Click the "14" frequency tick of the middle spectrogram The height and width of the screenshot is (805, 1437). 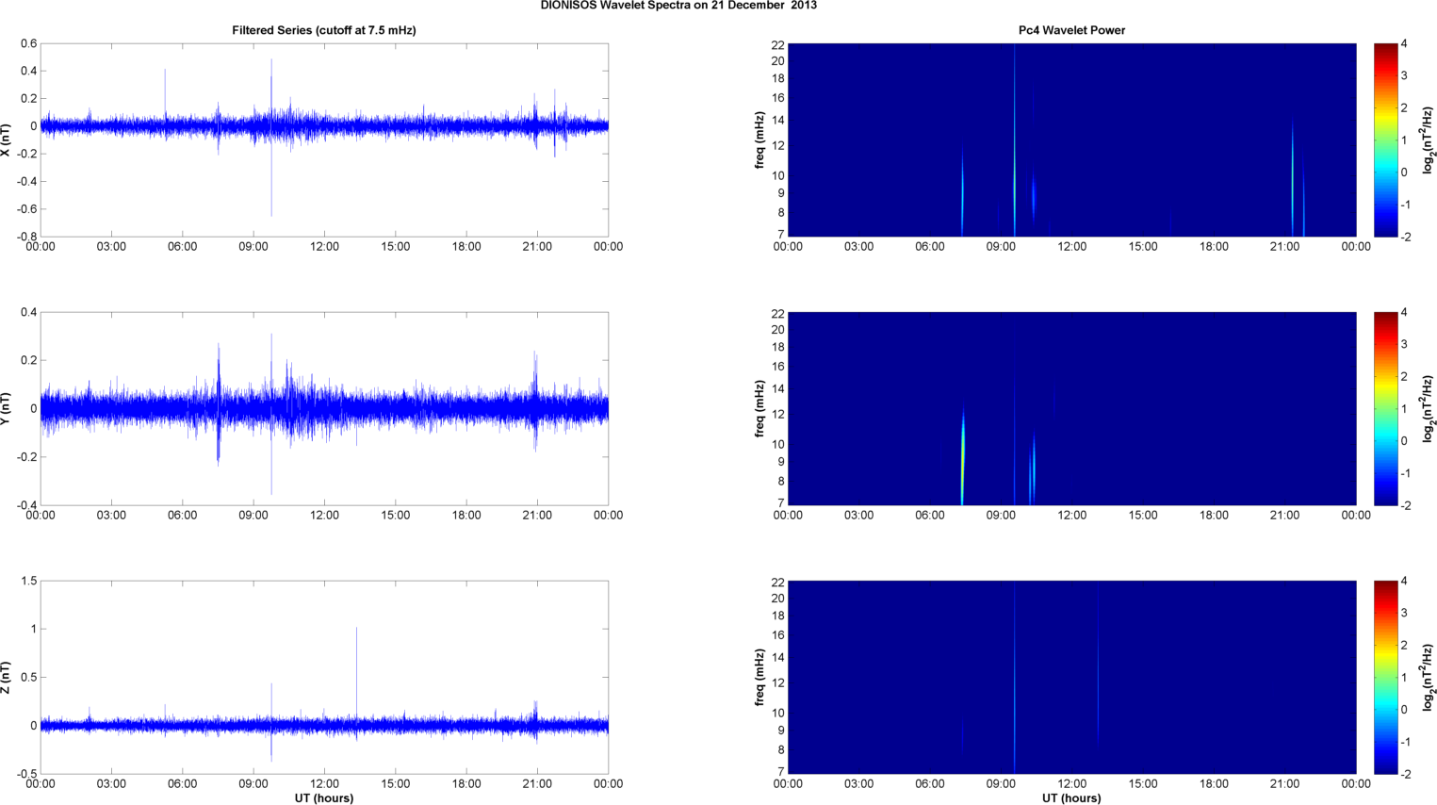click(x=777, y=388)
